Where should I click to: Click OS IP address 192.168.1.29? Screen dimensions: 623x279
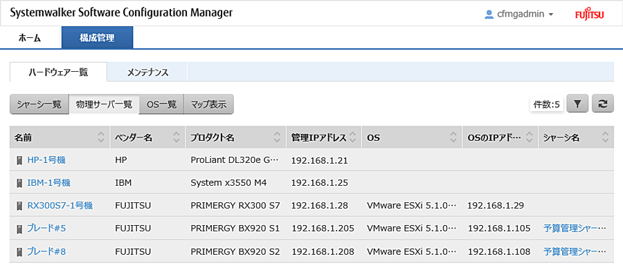pyautogui.click(x=496, y=206)
